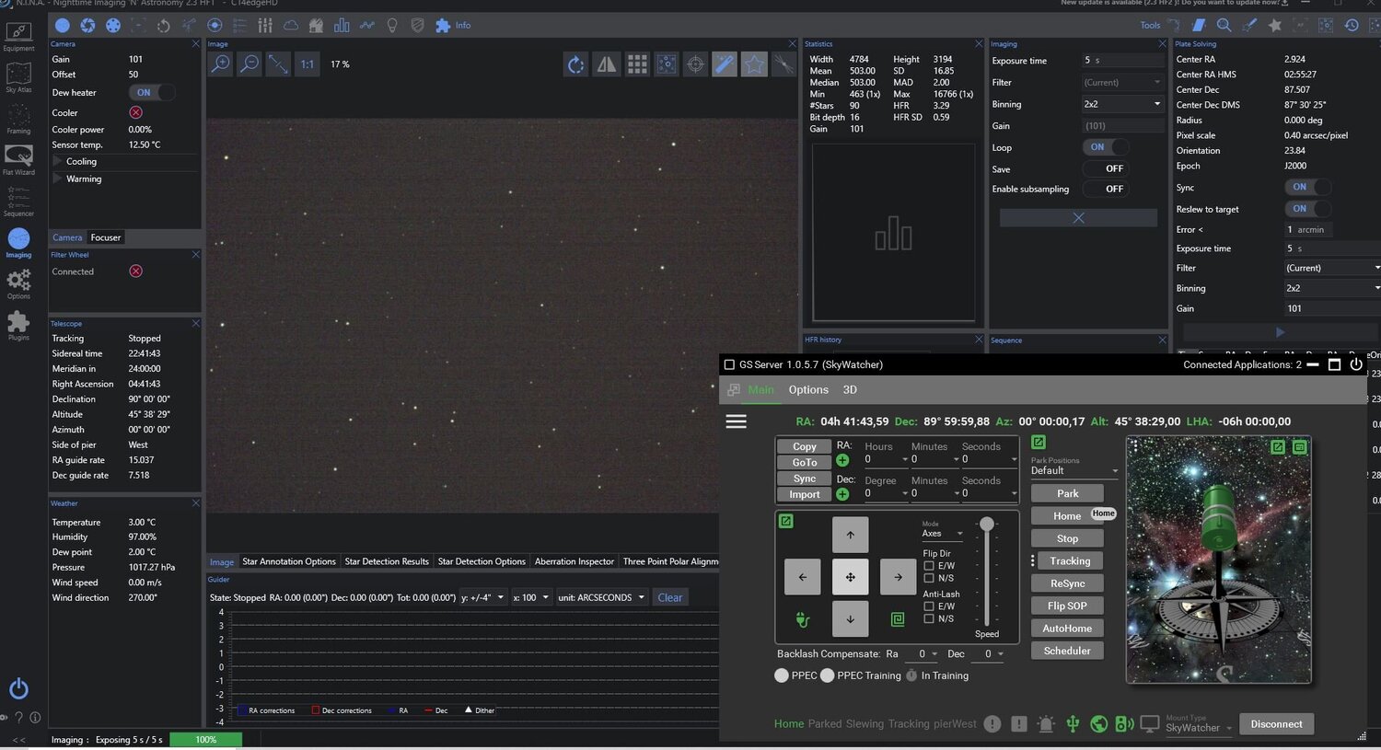Click the rotate image icon
Screen dimensions: 1381x750
(x=575, y=64)
